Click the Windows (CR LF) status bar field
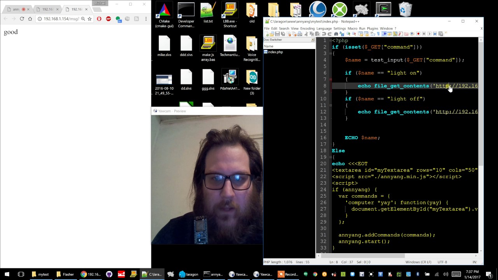 (418, 262)
